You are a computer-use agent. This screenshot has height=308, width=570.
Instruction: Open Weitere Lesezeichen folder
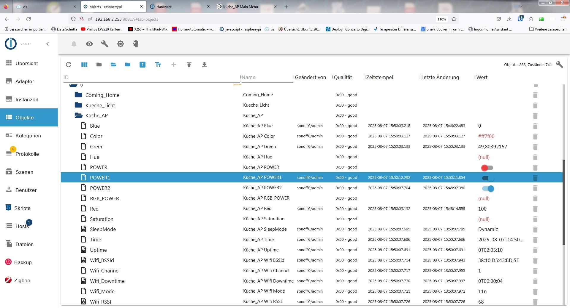coord(548,29)
